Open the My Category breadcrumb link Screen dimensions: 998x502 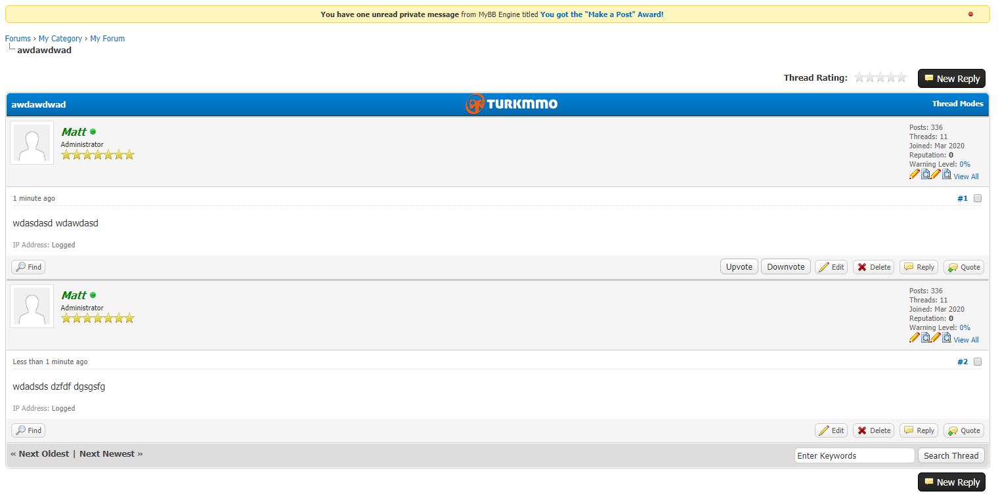[60, 39]
